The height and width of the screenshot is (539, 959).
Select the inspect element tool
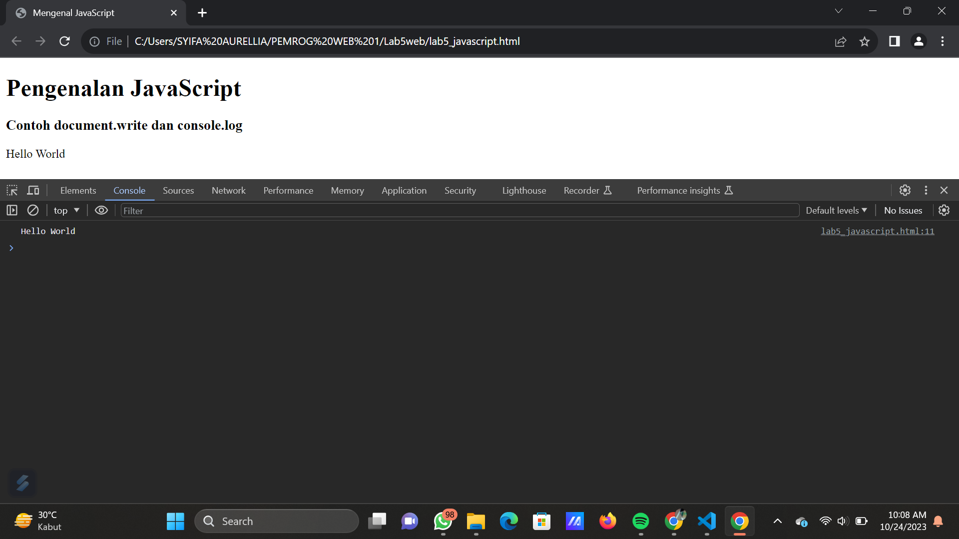pyautogui.click(x=11, y=190)
